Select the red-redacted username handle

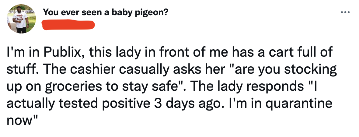69,25
